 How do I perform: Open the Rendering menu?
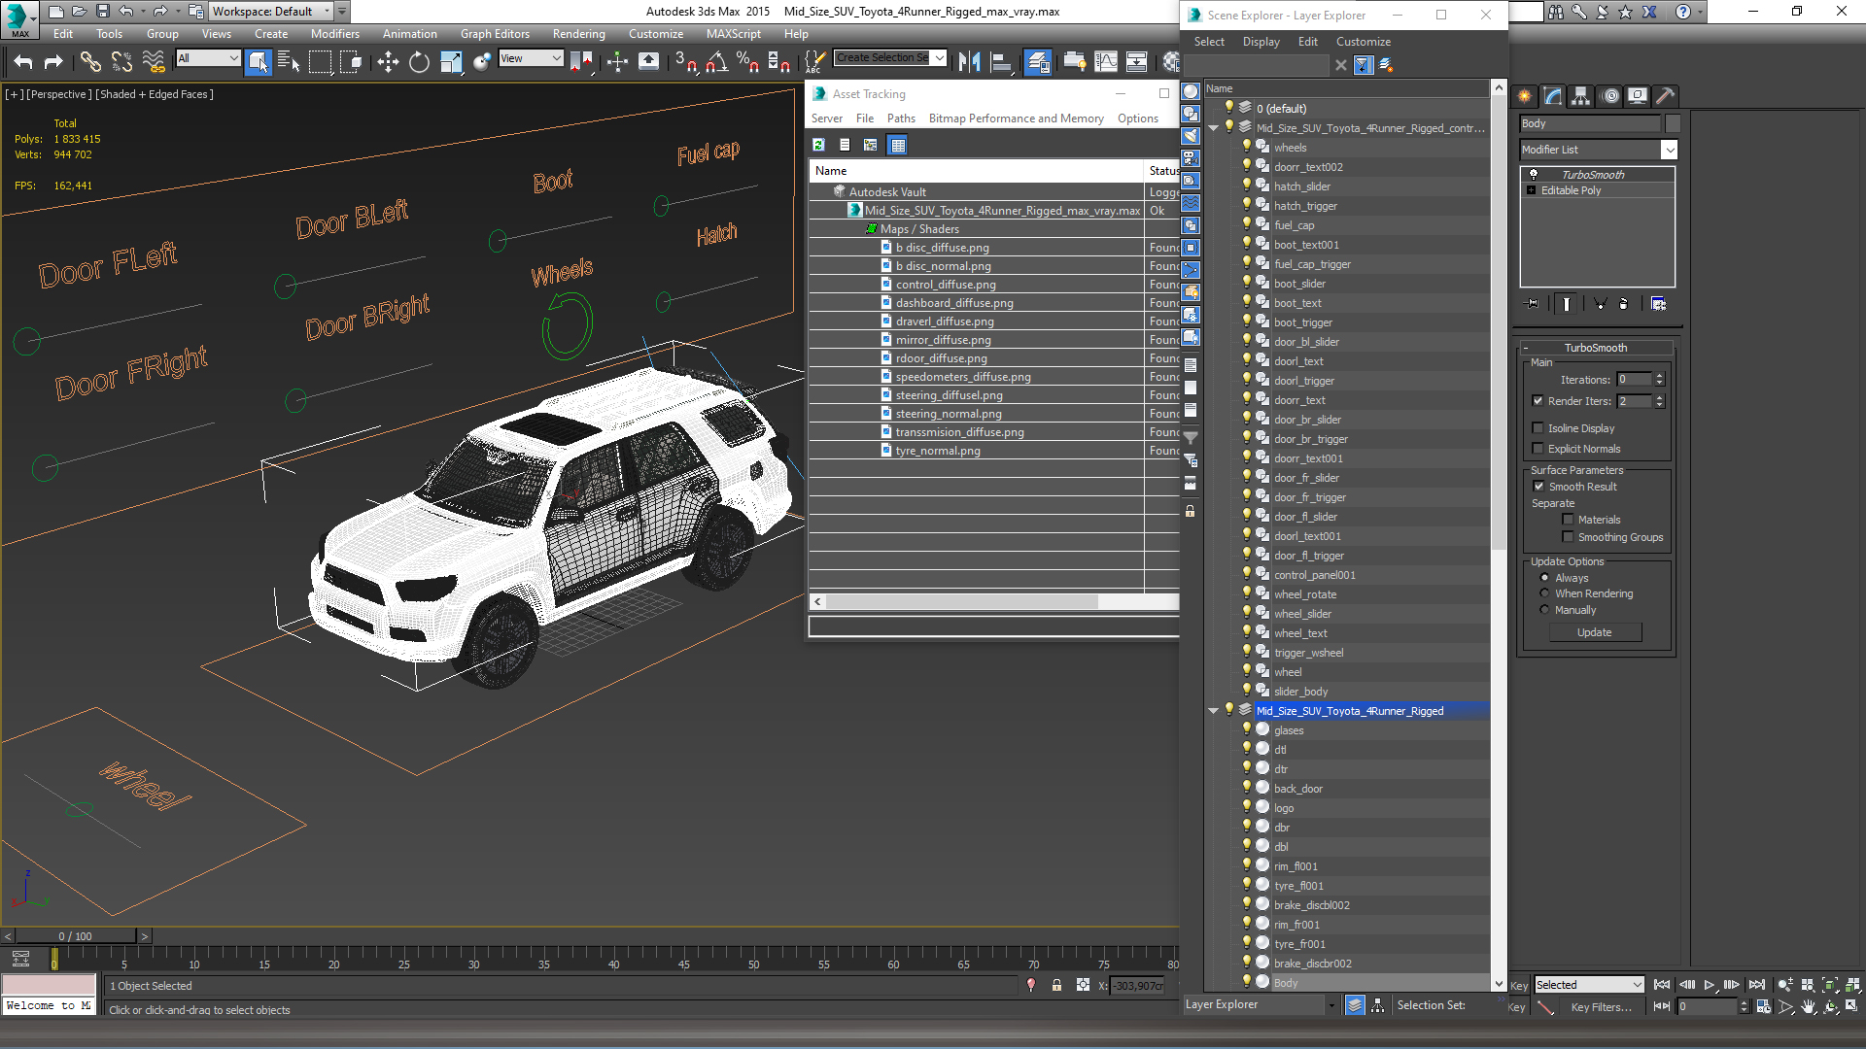tap(578, 33)
